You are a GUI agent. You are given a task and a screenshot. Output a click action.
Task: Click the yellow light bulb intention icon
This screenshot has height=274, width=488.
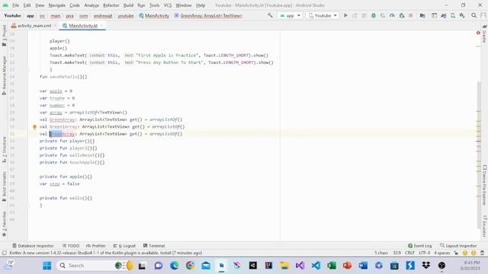pyautogui.click(x=34, y=127)
